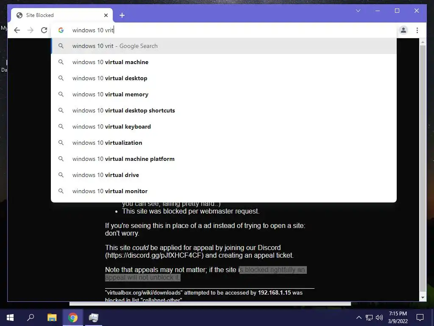The height and width of the screenshot is (326, 434).
Task: Click the vertical scrollbar down arrow
Action: 423,298
